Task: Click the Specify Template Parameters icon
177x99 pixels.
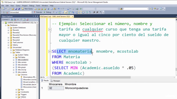Action: 101,12
